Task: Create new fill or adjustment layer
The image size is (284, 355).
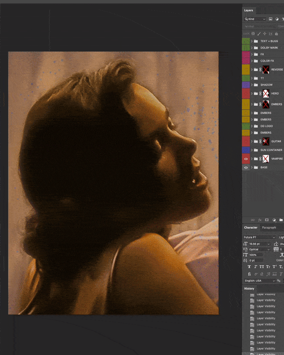Action: pos(274,220)
